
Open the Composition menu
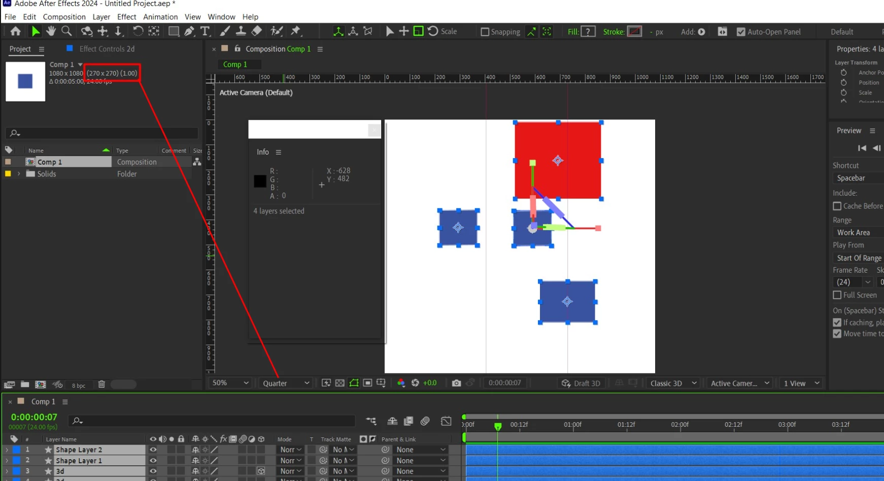click(x=64, y=17)
